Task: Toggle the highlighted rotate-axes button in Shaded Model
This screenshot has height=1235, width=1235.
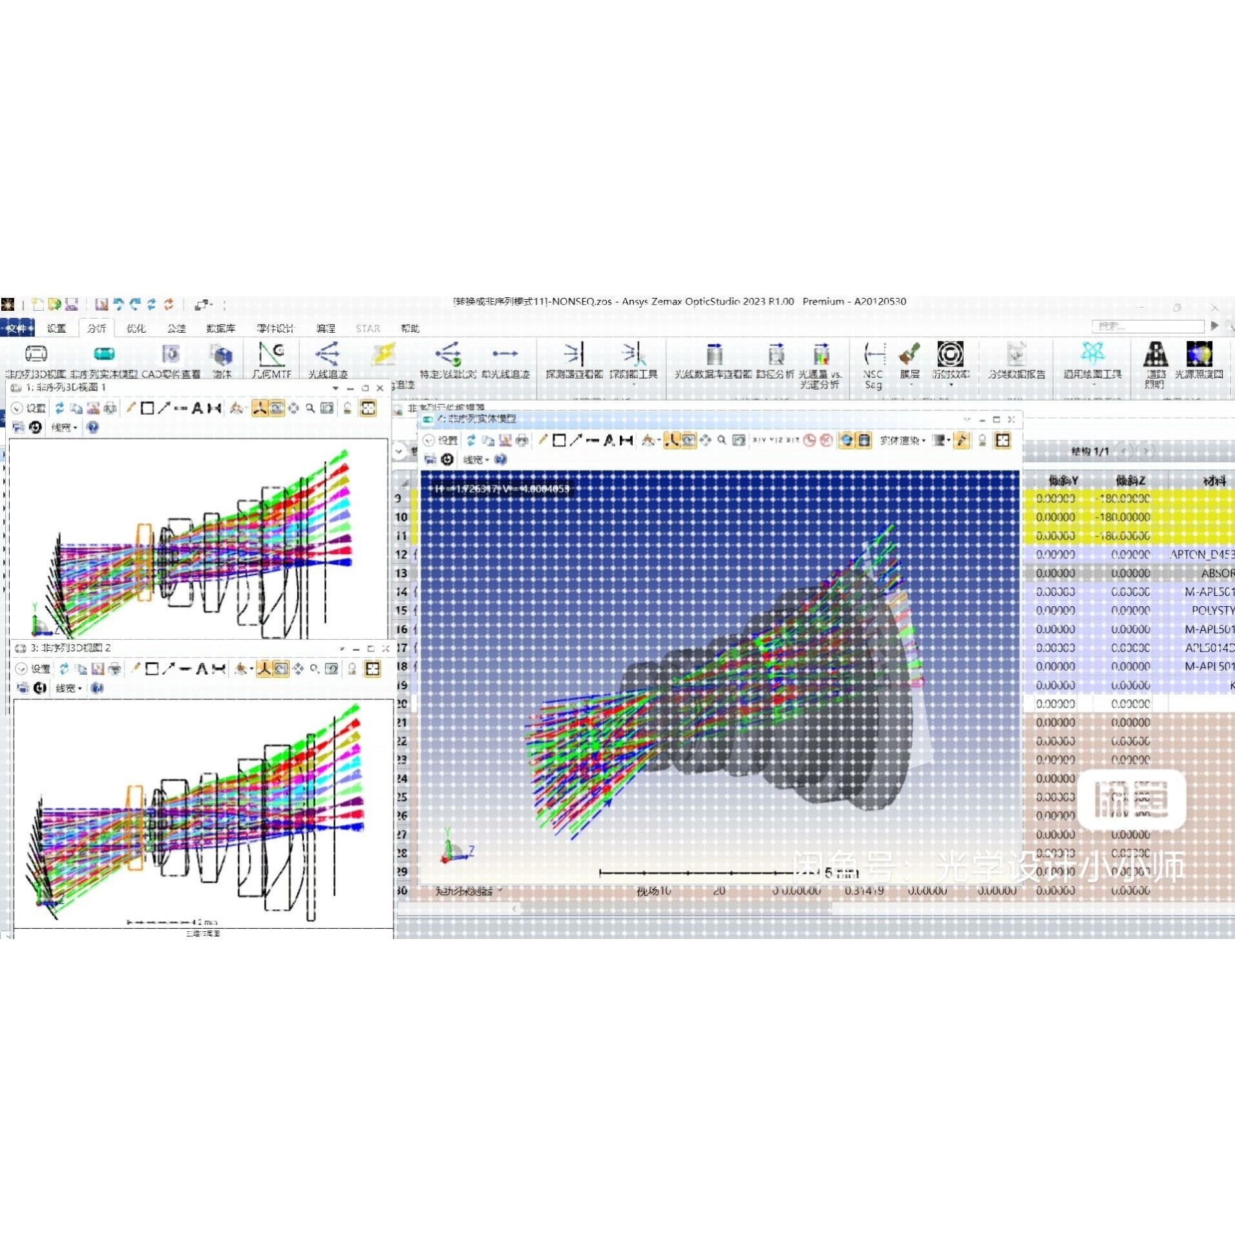Action: tap(672, 440)
